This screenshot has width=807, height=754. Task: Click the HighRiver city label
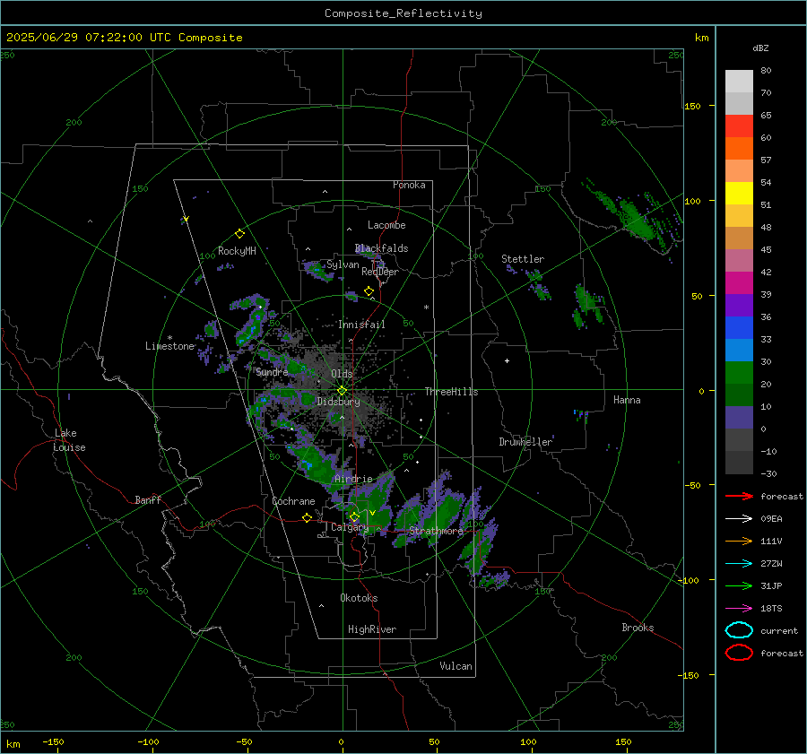pos(372,629)
